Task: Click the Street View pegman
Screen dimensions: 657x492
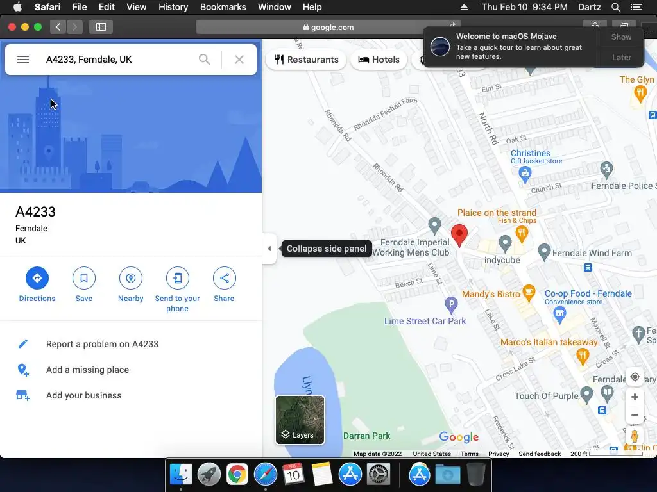Action: [635, 436]
